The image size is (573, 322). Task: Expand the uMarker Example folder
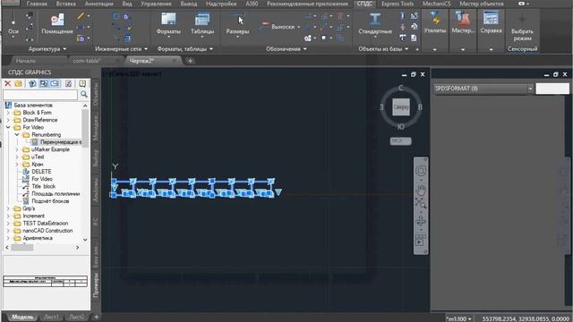[x=17, y=149]
